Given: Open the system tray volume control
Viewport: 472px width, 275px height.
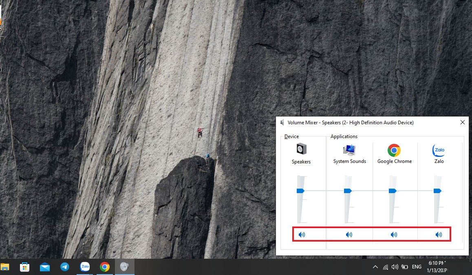Looking at the screenshot, I should pyautogui.click(x=395, y=267).
